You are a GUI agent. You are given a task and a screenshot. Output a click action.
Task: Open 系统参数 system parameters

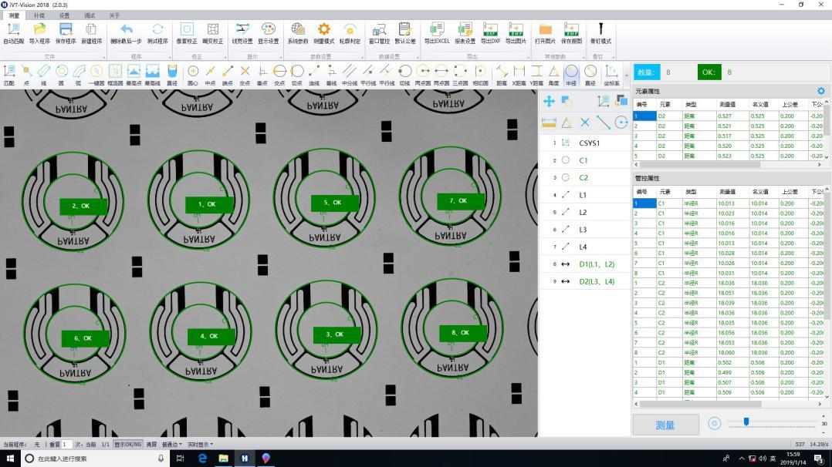pyautogui.click(x=298, y=31)
